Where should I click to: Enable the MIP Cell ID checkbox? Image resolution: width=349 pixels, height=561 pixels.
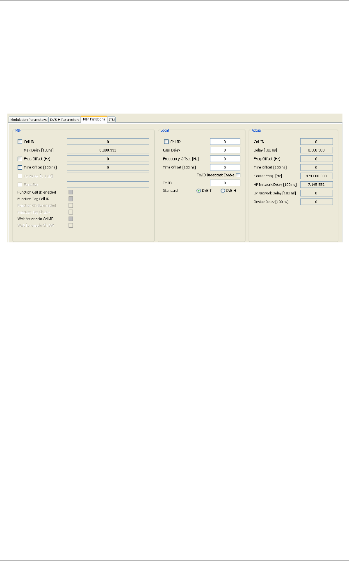[20, 141]
